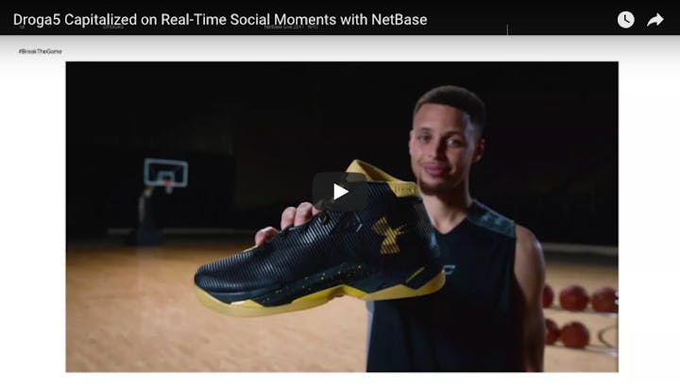Click the basketball hoop in the video frame
Viewport: 680px width, 389px height.
pyautogui.click(x=166, y=175)
